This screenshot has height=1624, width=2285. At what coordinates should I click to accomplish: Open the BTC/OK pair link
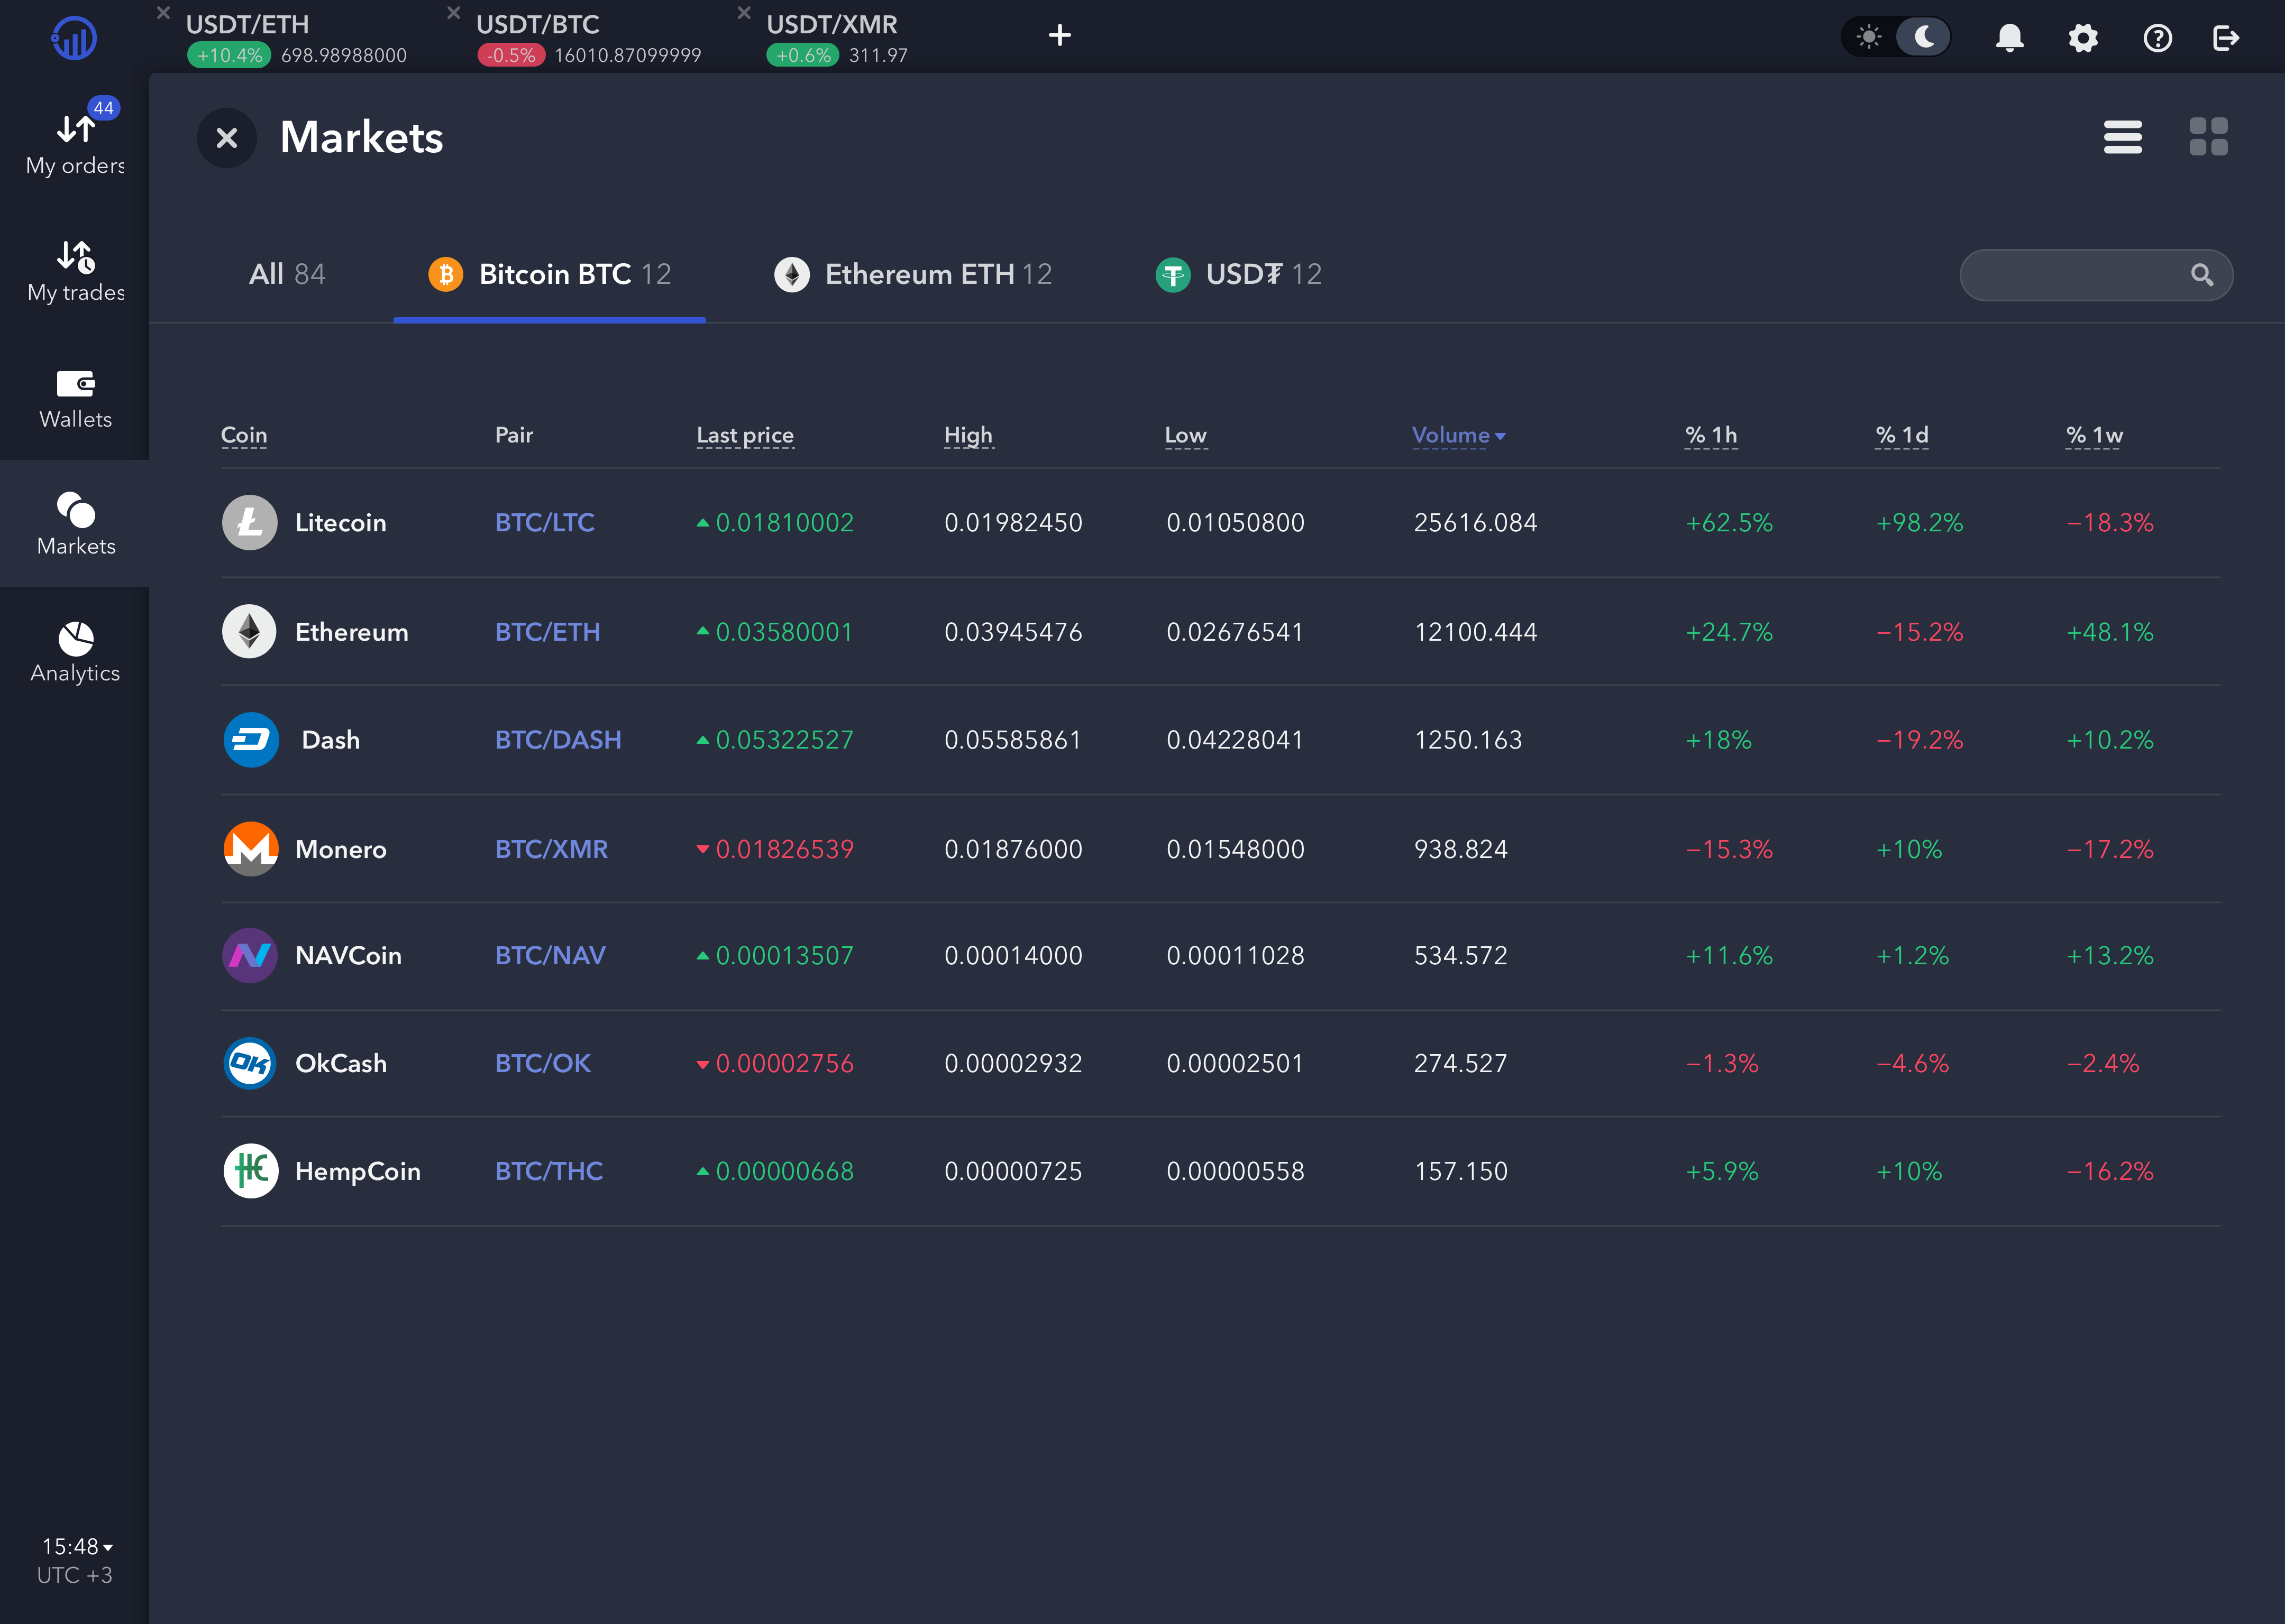click(x=543, y=1063)
